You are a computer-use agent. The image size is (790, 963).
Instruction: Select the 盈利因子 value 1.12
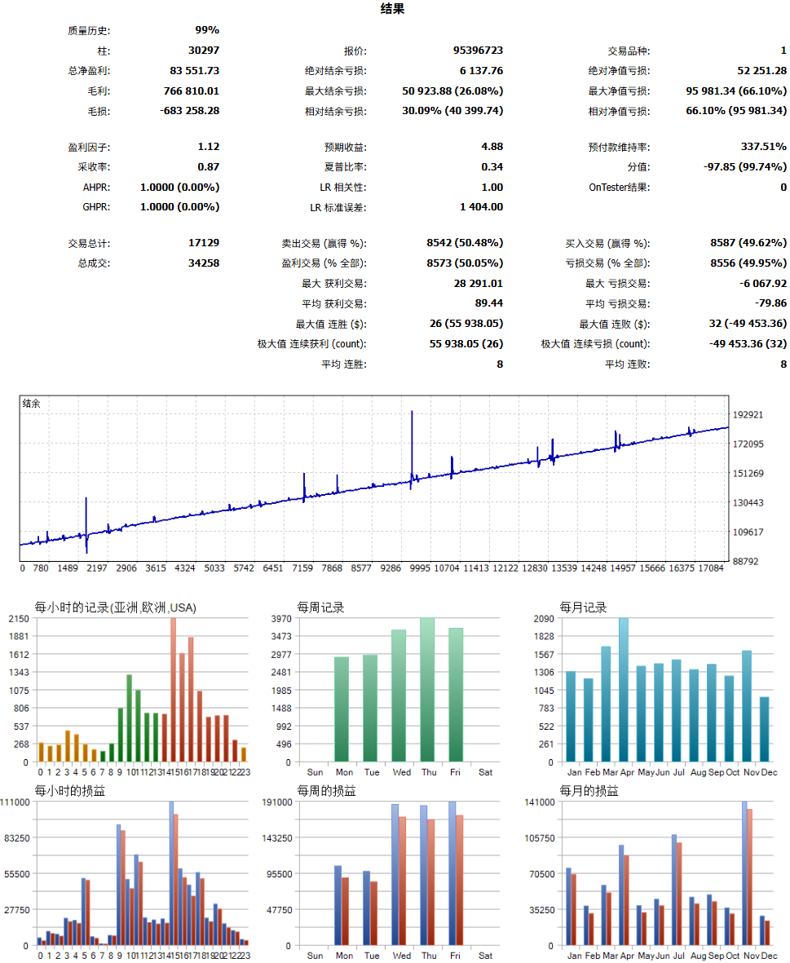[x=208, y=148]
